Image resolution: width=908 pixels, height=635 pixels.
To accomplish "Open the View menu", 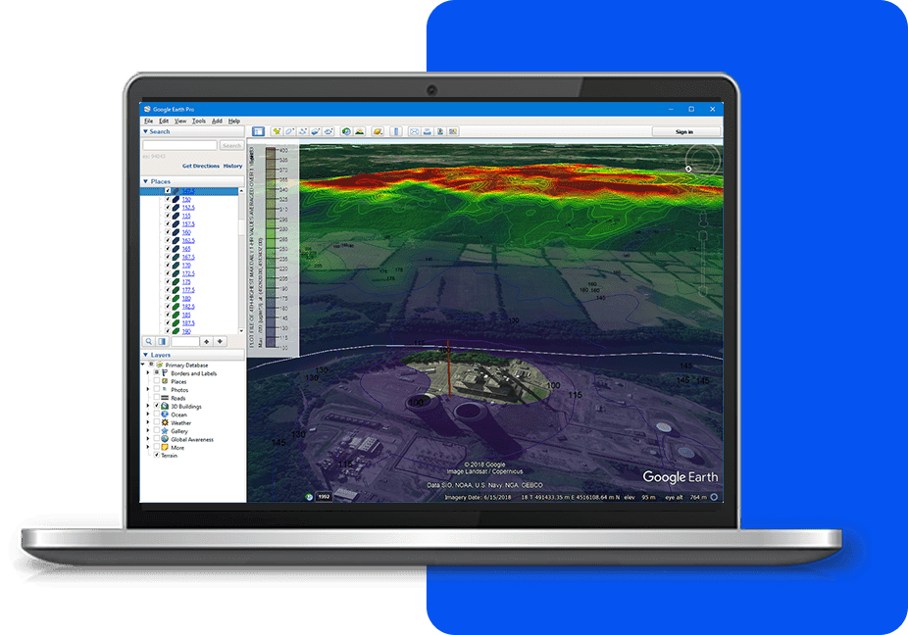I will 180,121.
